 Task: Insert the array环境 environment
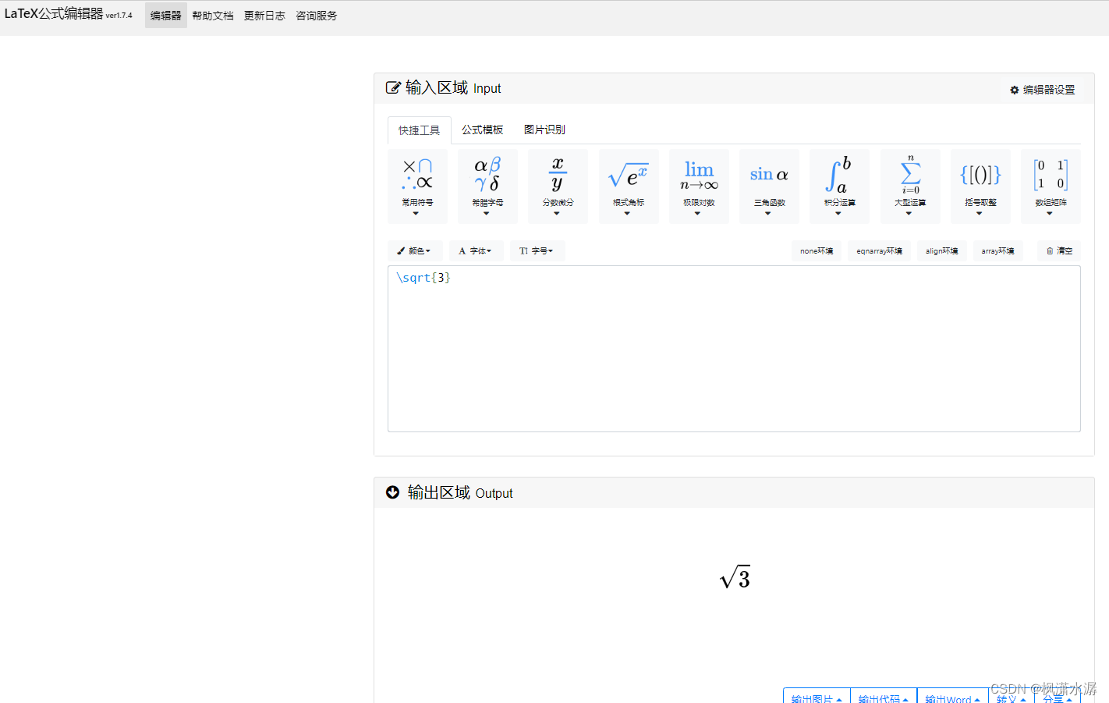click(997, 250)
